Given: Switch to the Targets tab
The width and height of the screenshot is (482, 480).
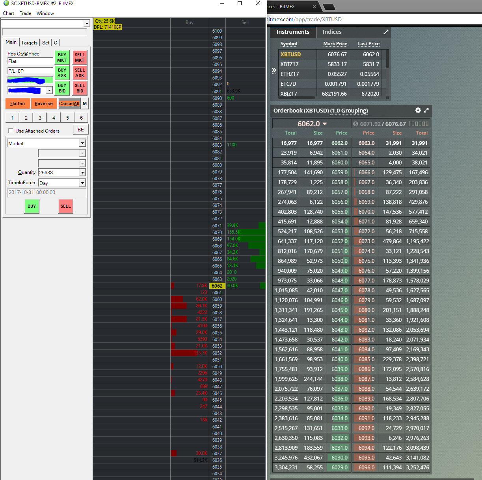Looking at the screenshot, I should tap(29, 42).
